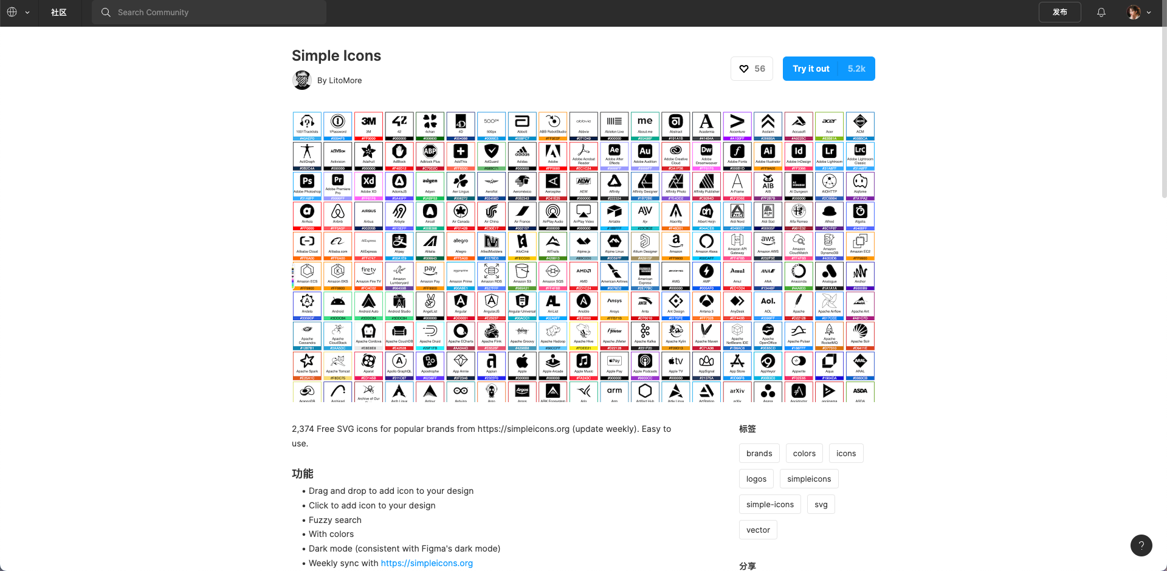Click the user profile avatar at top right
Screen dimensions: 1167x571
1134,12
